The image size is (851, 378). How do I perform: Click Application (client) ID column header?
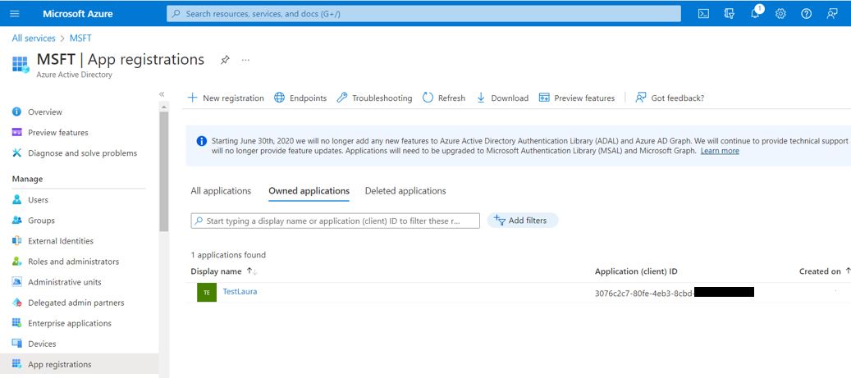(x=636, y=271)
